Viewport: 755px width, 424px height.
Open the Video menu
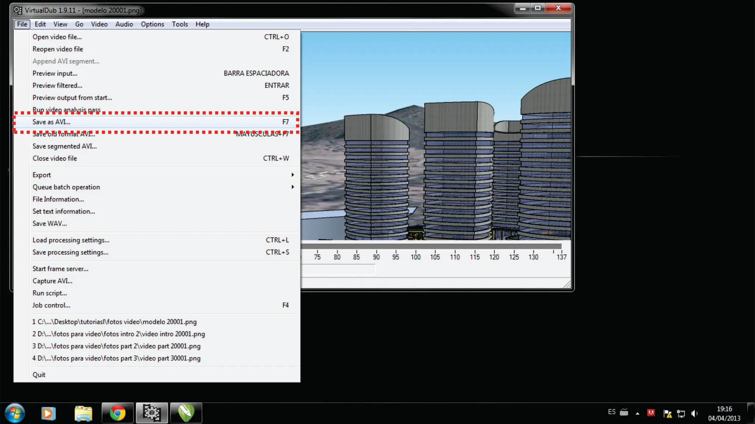[99, 24]
